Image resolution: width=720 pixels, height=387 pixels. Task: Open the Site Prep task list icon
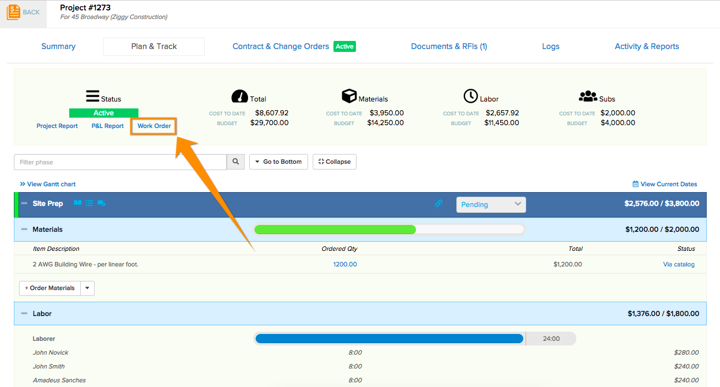tap(89, 203)
